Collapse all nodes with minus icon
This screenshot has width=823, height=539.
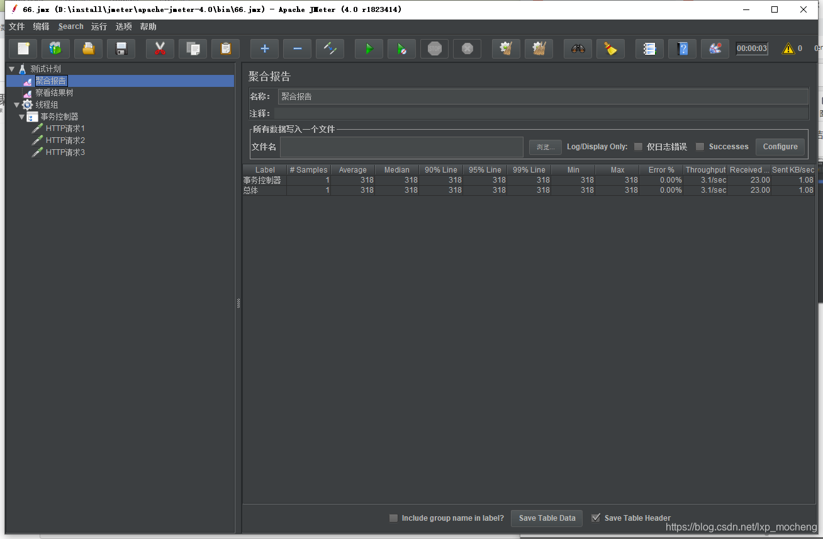[298, 48]
